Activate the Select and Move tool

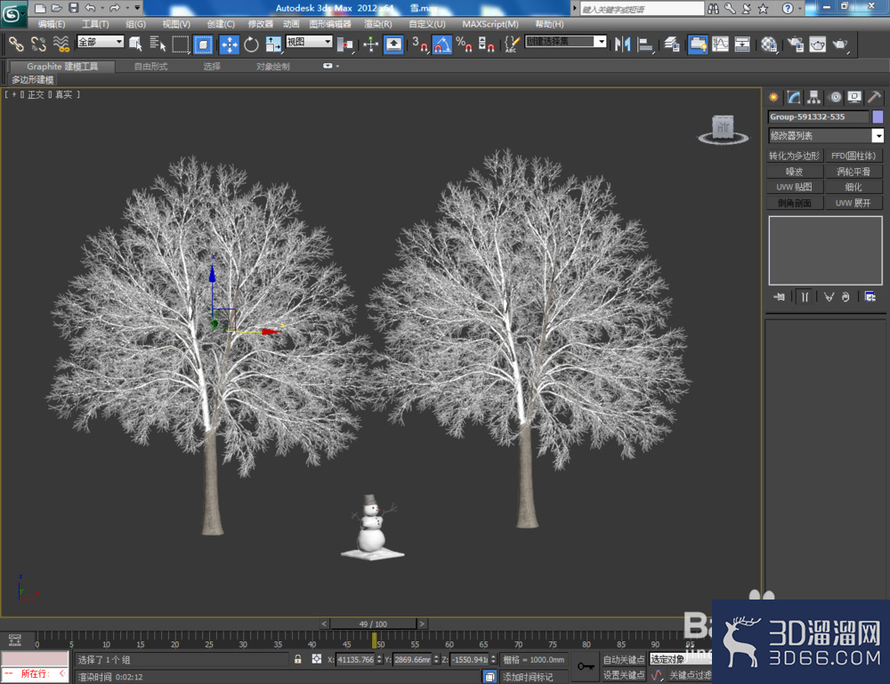[230, 44]
